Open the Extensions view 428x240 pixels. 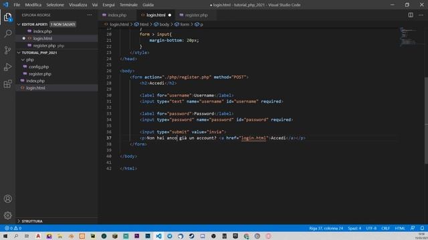pyautogui.click(x=7, y=84)
